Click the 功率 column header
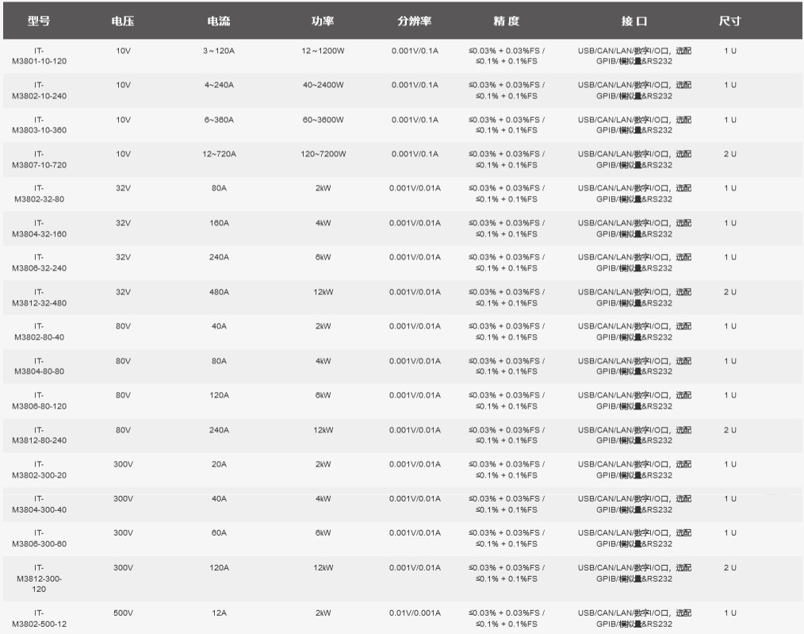 pos(323,21)
